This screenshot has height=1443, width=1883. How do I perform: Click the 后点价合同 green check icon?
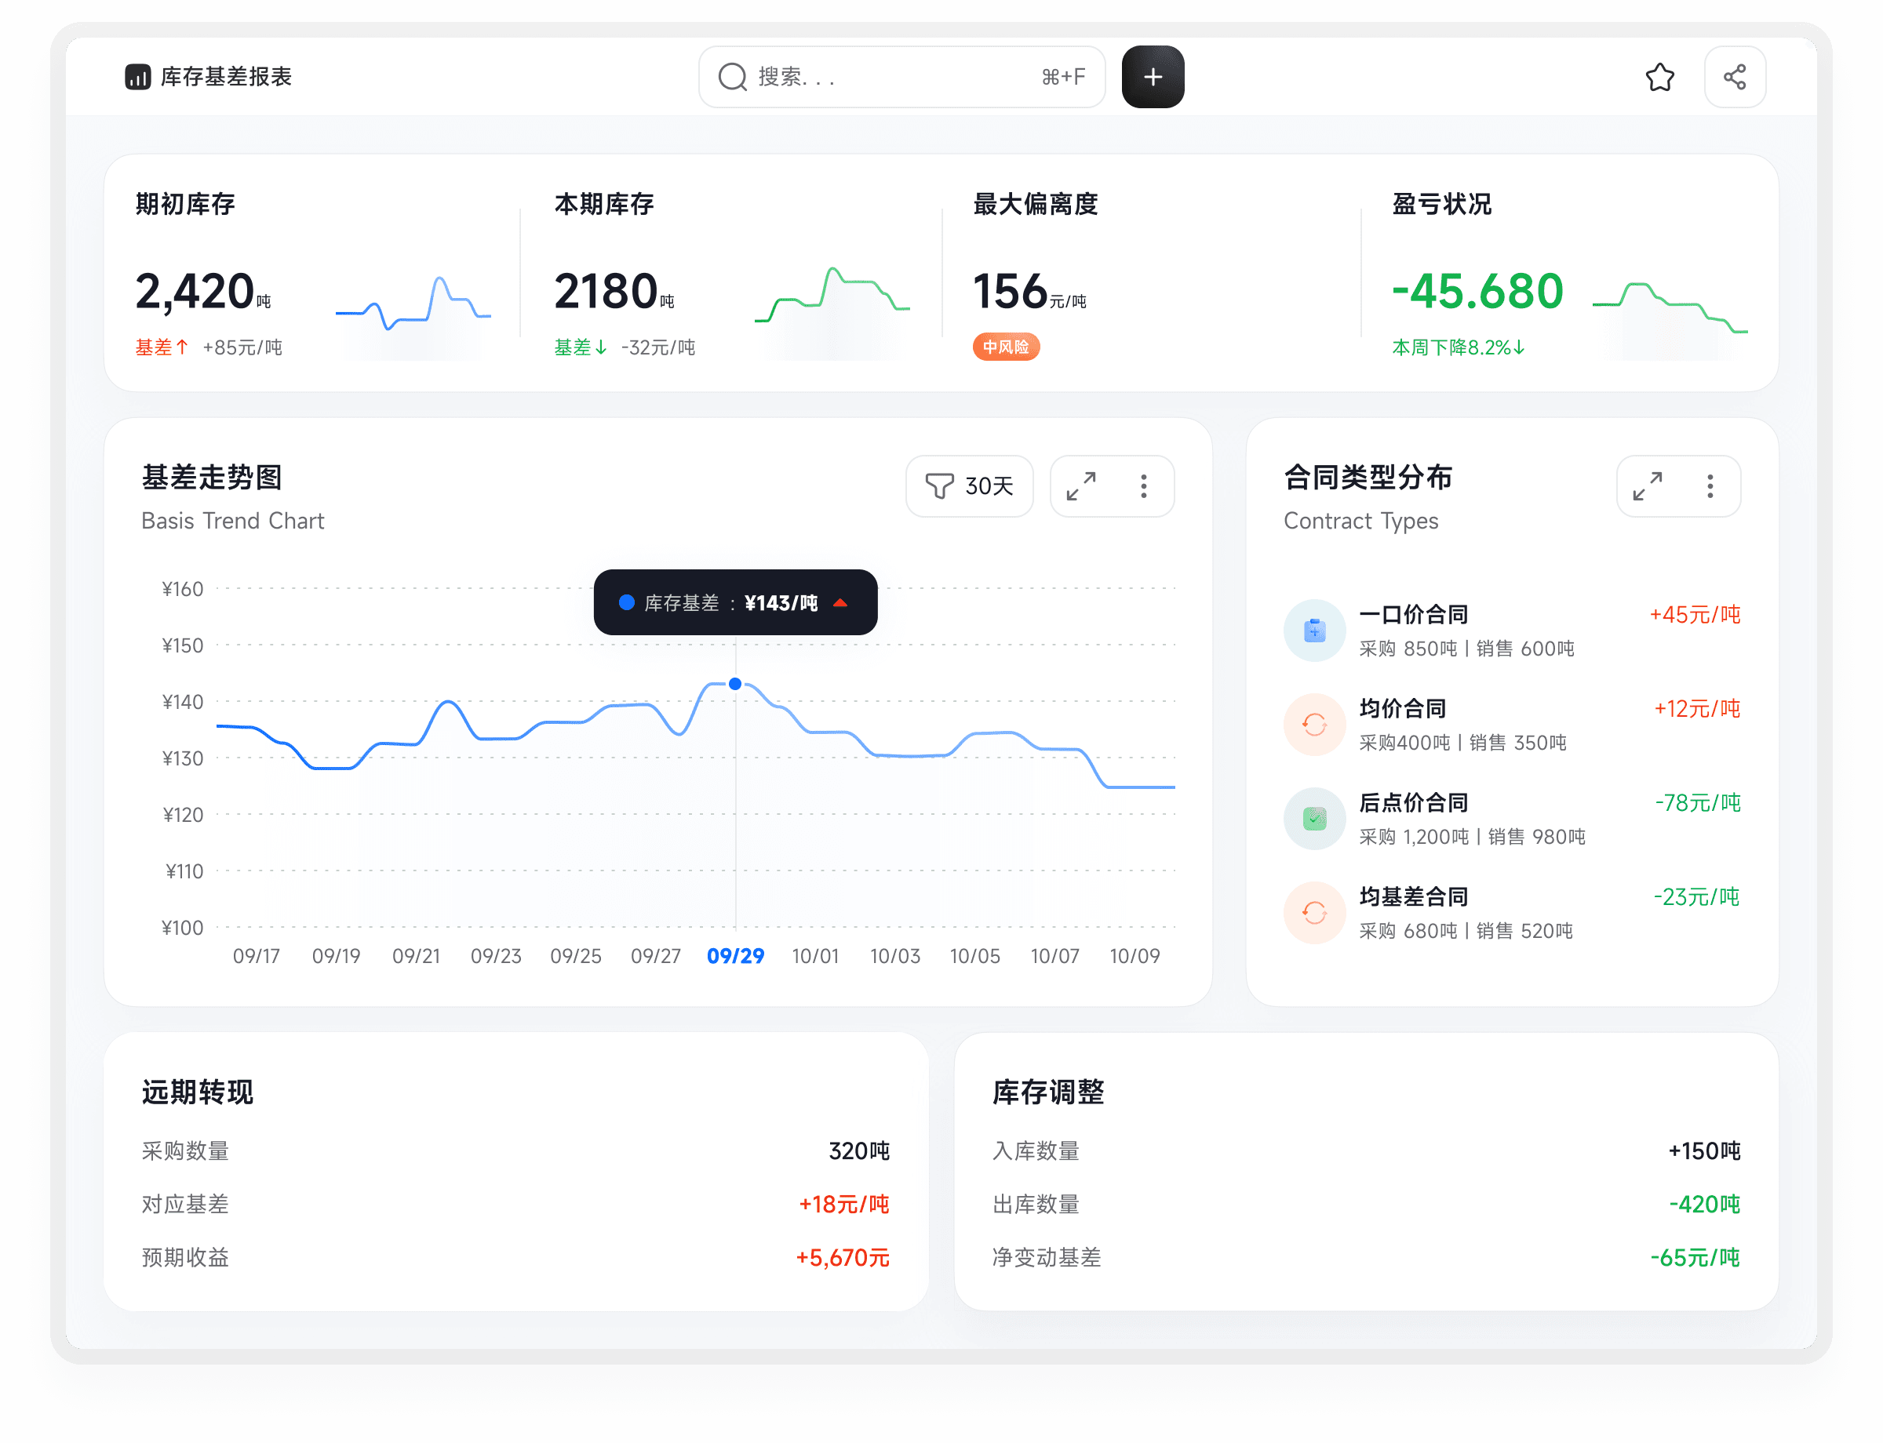tap(1314, 818)
